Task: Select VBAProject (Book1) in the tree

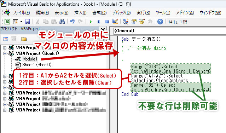Action: coord(37,53)
